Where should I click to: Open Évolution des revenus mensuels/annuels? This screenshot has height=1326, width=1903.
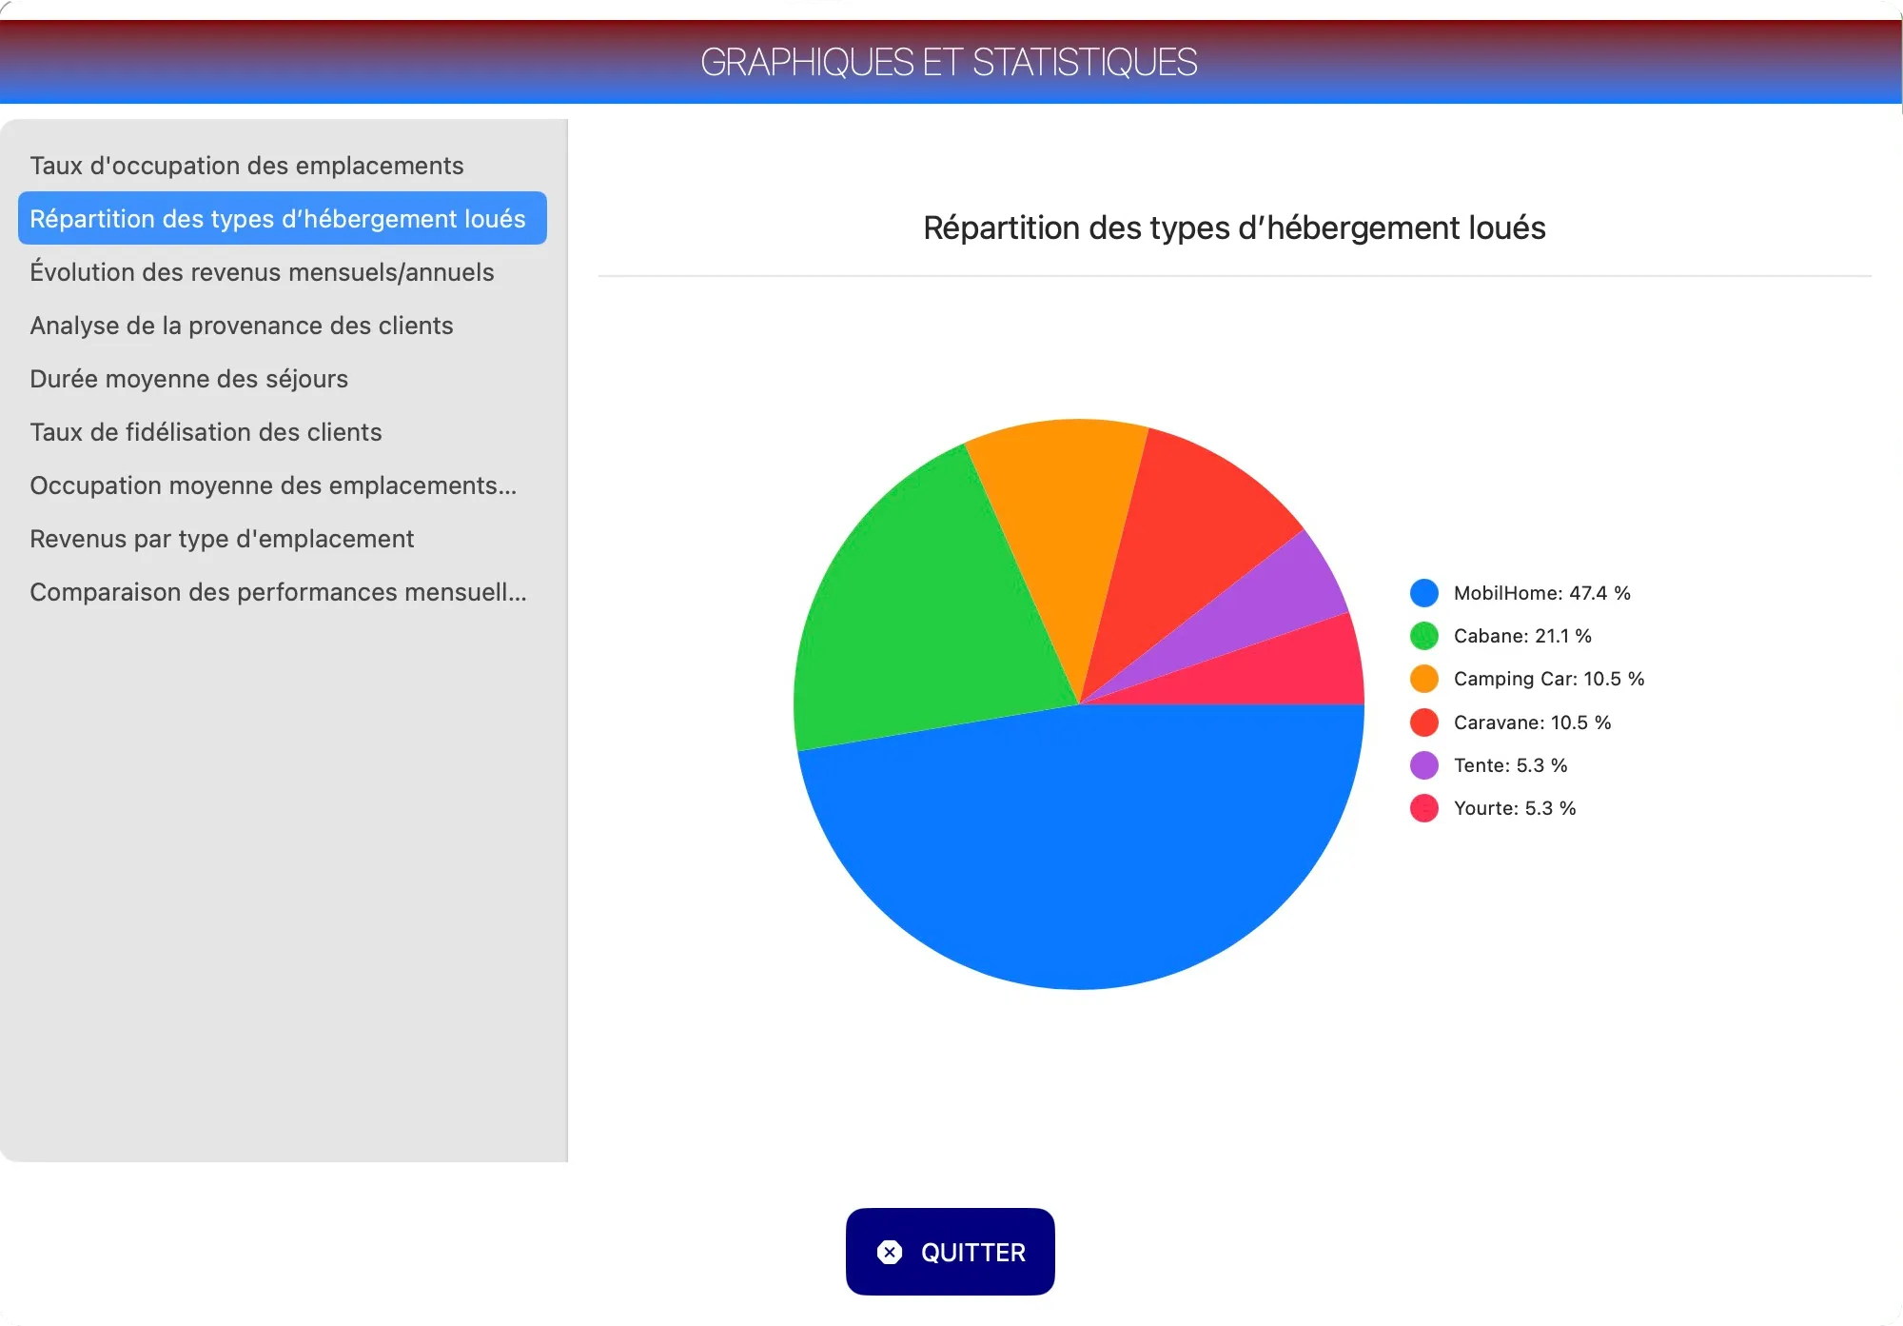pos(283,272)
